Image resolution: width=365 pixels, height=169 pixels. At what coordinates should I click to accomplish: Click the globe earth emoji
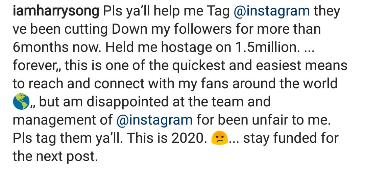click(x=21, y=102)
